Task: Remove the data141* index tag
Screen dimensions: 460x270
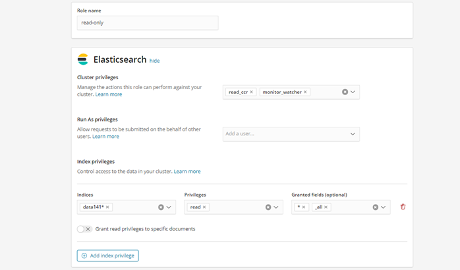Action: coord(107,207)
